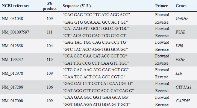Viewport: 197px width, 108px height.
Task: Click the product size value 104
Action: click(x=50, y=46)
